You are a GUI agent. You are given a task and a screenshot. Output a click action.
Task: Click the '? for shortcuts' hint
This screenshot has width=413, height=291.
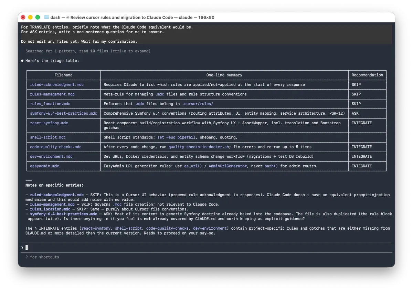tap(42, 257)
